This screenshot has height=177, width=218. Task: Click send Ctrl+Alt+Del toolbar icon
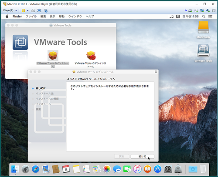click(x=33, y=10)
